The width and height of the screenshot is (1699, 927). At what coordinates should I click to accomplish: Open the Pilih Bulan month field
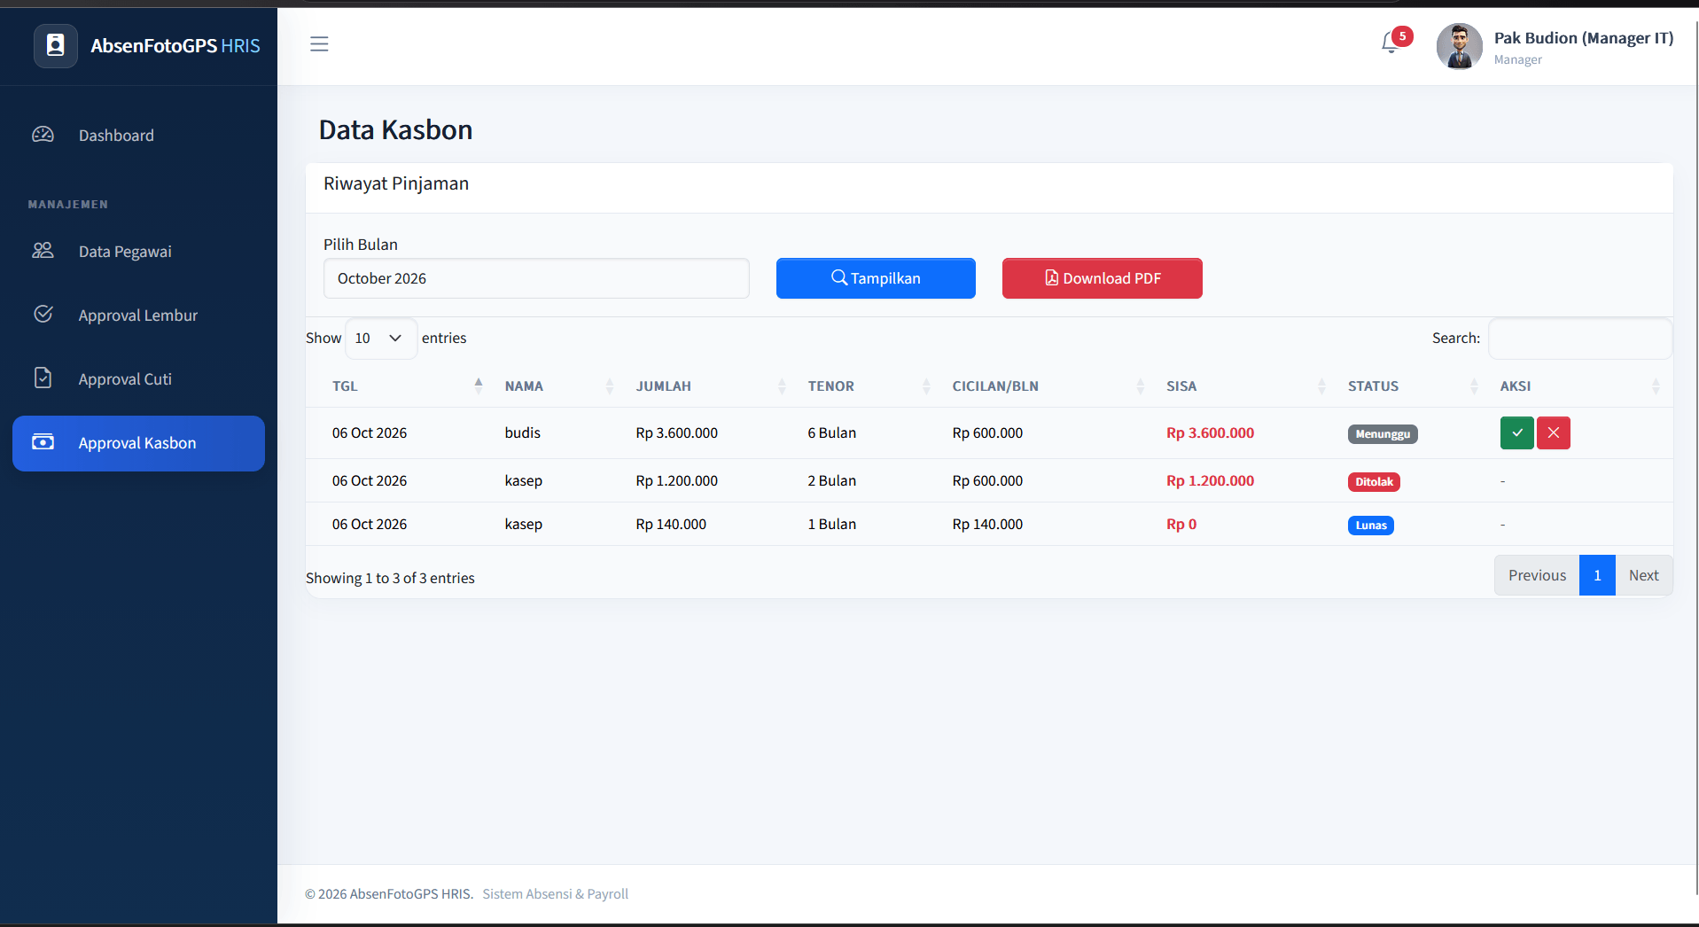click(536, 278)
